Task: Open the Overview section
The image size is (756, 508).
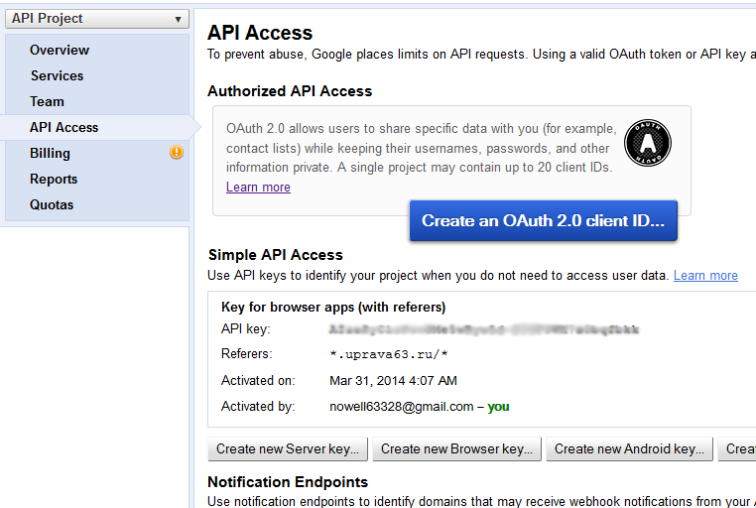Action: pos(60,51)
